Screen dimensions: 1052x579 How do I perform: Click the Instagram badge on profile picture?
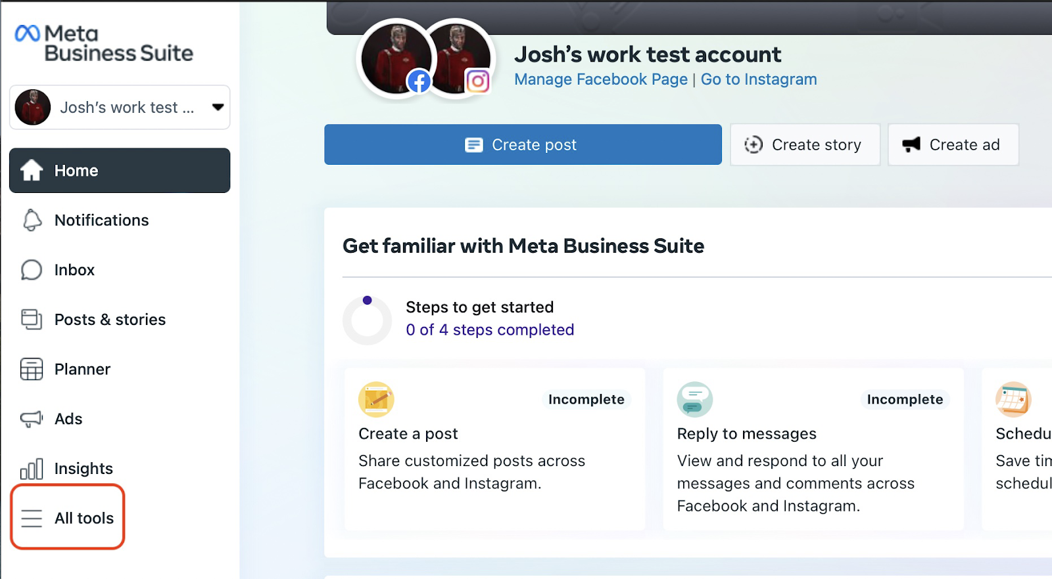click(477, 81)
